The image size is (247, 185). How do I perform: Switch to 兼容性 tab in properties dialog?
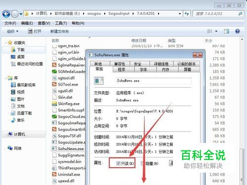[x=120, y=64]
